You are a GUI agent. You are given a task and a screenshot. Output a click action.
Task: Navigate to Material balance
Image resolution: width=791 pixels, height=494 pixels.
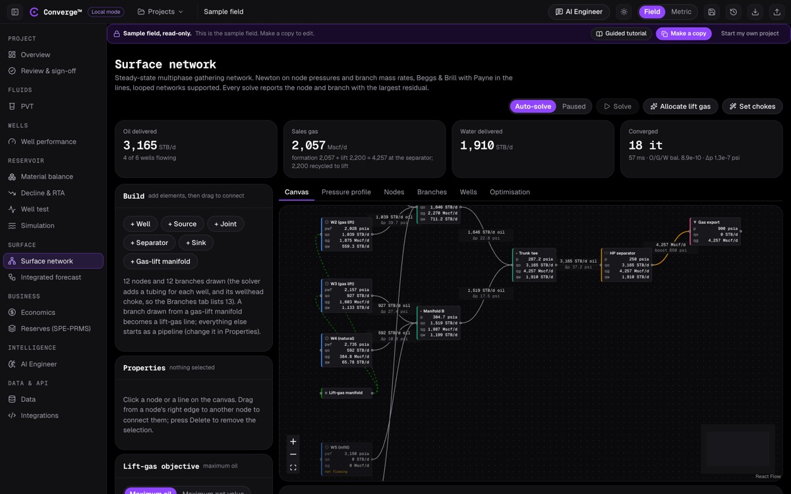[x=53, y=177]
